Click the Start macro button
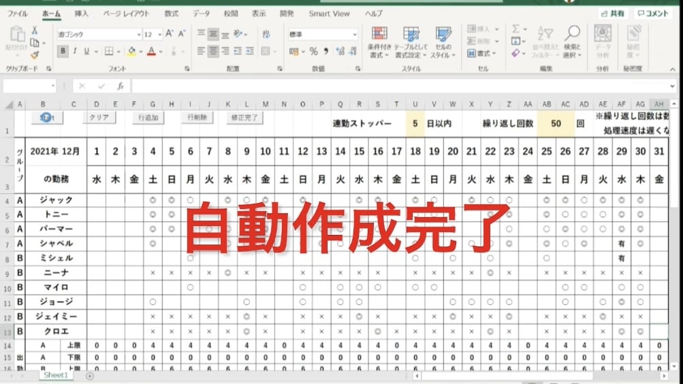 46,118
